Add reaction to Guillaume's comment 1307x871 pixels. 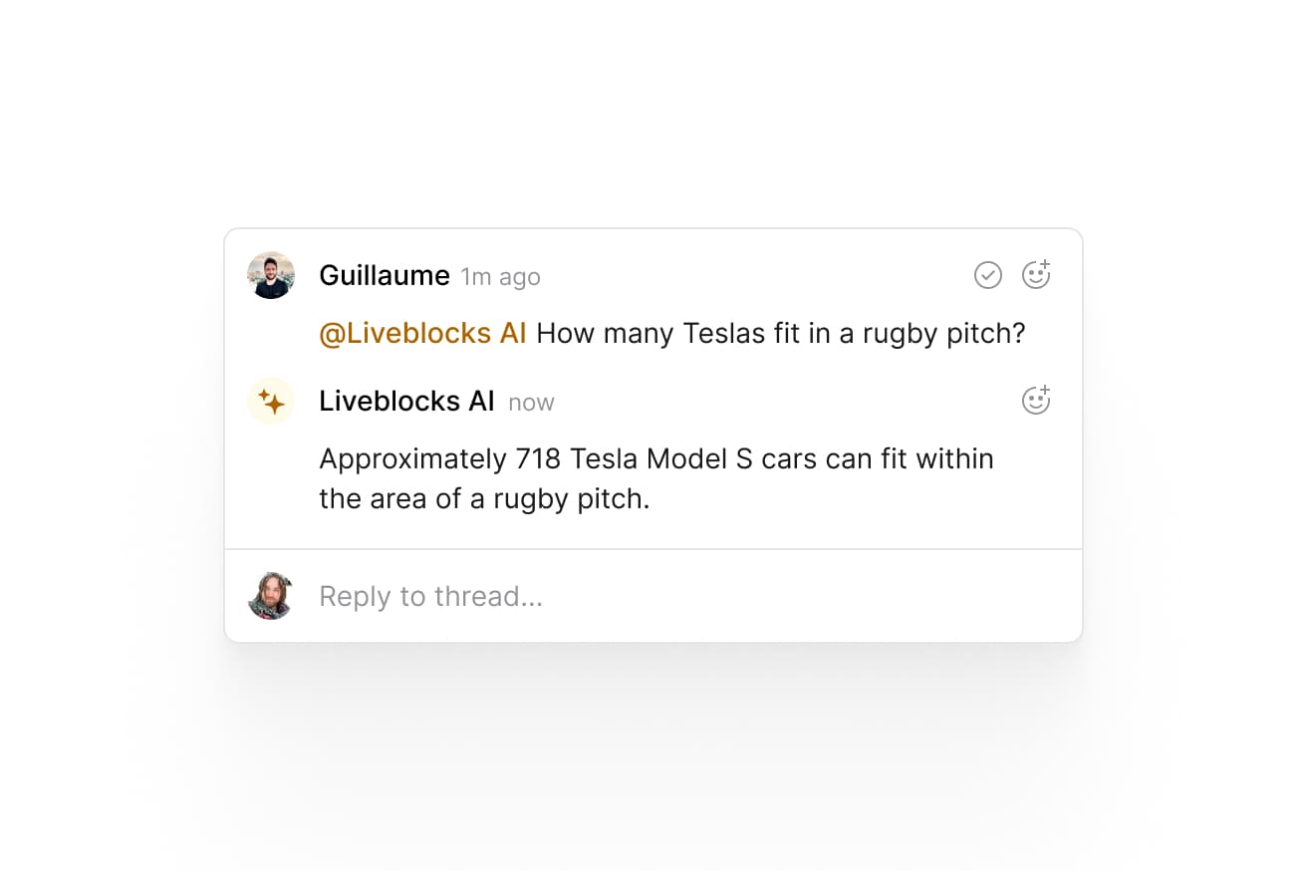pos(1036,275)
